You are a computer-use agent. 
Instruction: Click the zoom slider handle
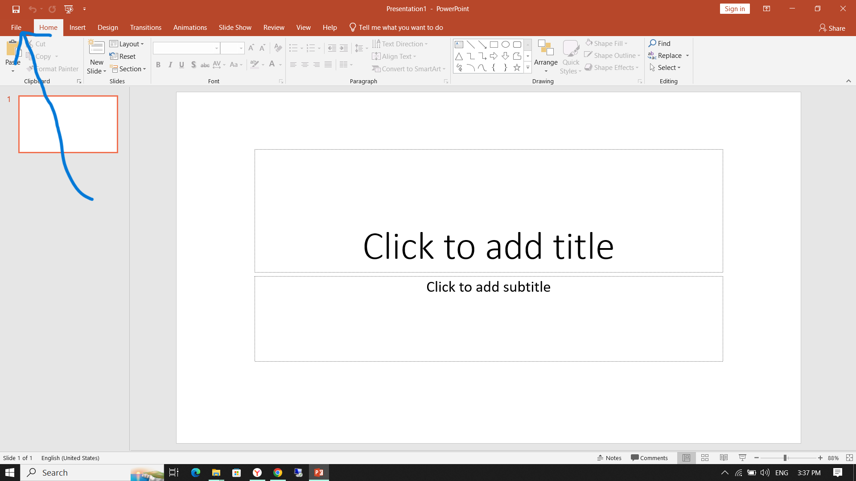pyautogui.click(x=785, y=458)
